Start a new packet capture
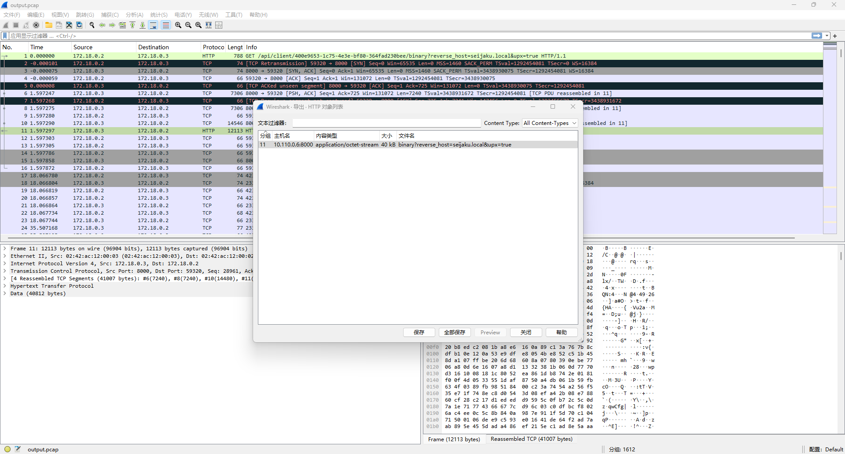The height and width of the screenshot is (454, 845). [6, 25]
